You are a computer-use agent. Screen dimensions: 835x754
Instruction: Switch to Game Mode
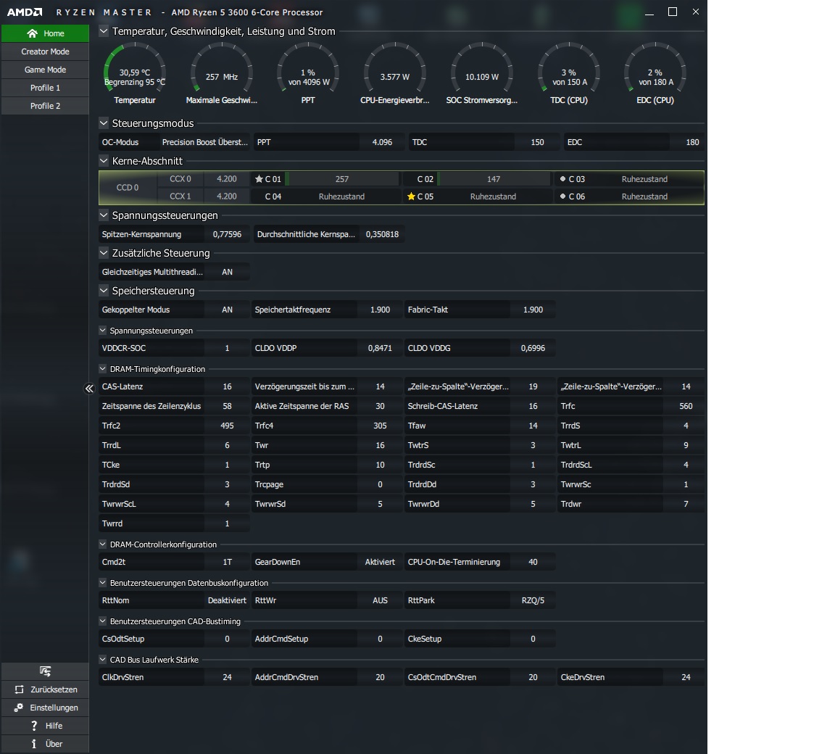coord(45,70)
